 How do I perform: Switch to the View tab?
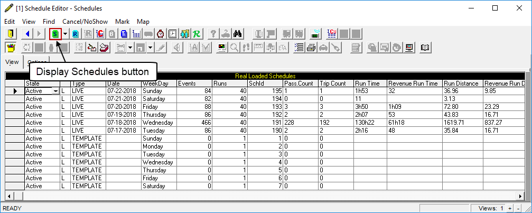click(x=12, y=62)
